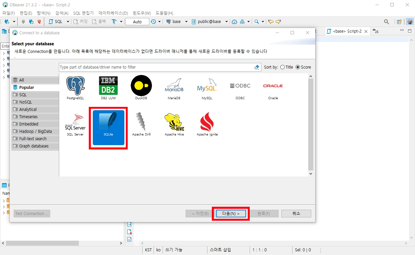Open the search dropdown arrow in toolbar
This screenshot has height=255, width=415.
(263, 22)
